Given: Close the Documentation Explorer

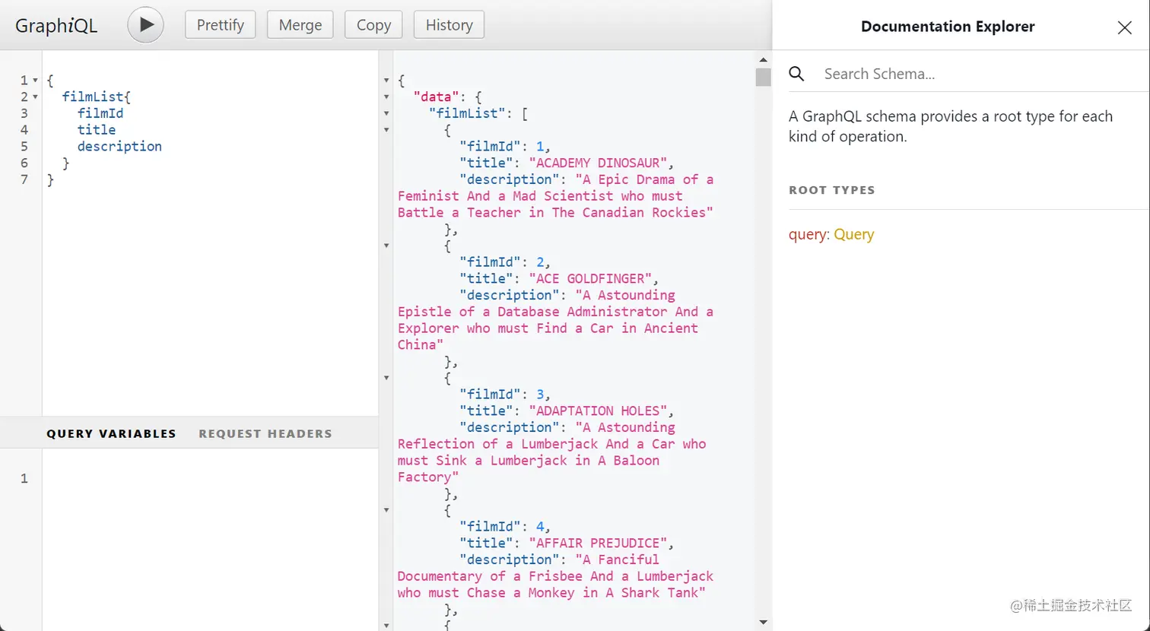Looking at the screenshot, I should tap(1124, 27).
